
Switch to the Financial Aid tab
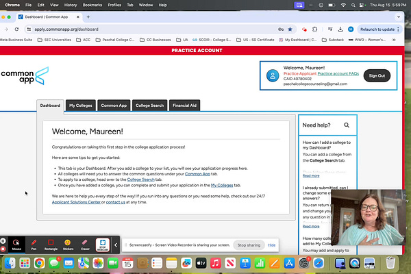(x=184, y=105)
